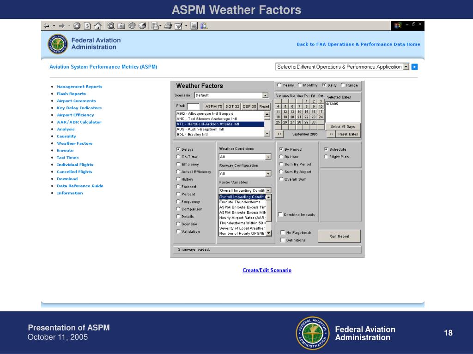Go to the browser Home icon
Viewport: 473px width, 354px height.
(97, 26)
